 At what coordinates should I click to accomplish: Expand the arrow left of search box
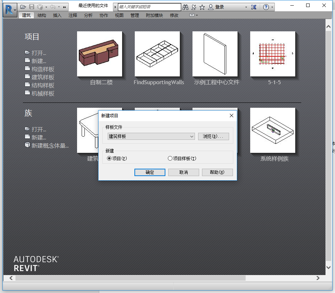[x=115, y=7]
